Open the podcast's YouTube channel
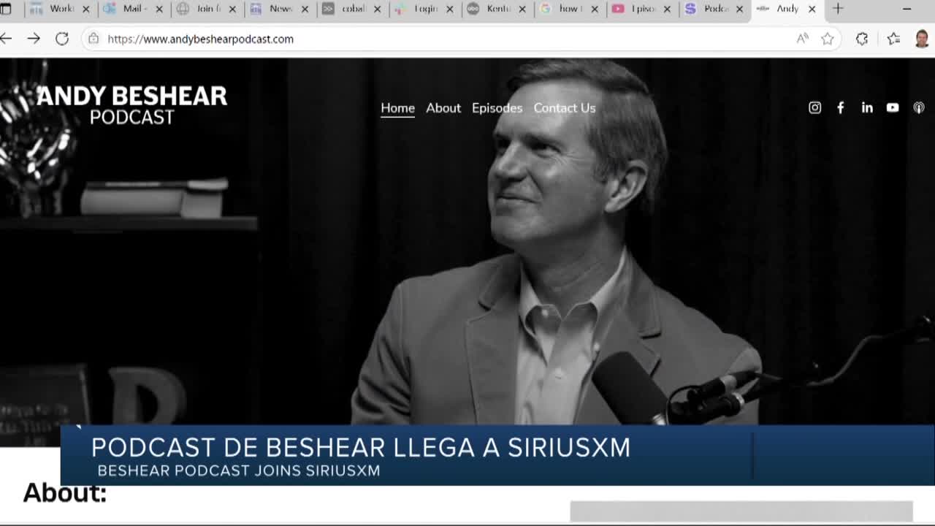Image resolution: width=935 pixels, height=526 pixels. pos(893,107)
